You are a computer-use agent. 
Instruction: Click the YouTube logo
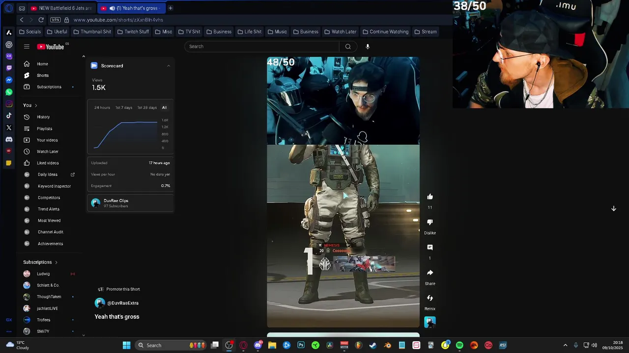51,47
